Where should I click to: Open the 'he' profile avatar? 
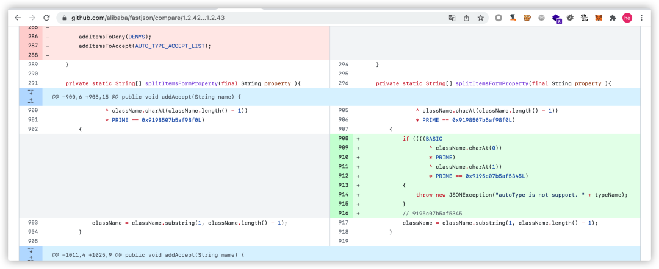point(627,18)
